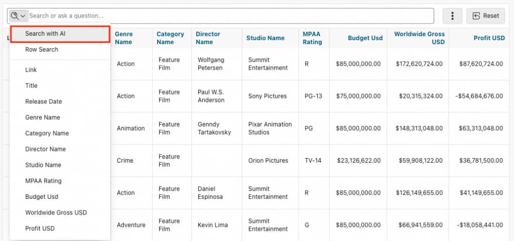Click the Profit USD column header
Viewport: 514px width, 241px height.
pyautogui.click(x=489, y=38)
